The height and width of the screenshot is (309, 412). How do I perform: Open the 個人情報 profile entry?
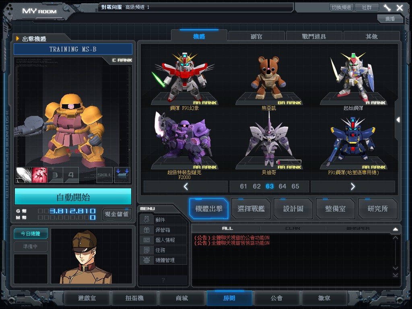[163, 240]
